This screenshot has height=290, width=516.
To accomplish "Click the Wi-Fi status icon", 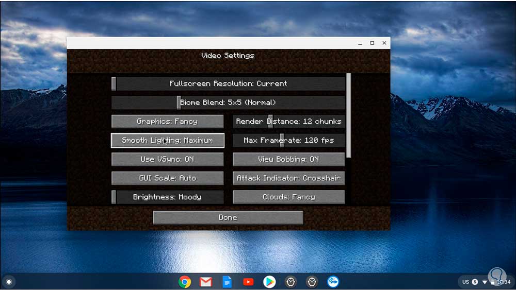I will tap(485, 282).
